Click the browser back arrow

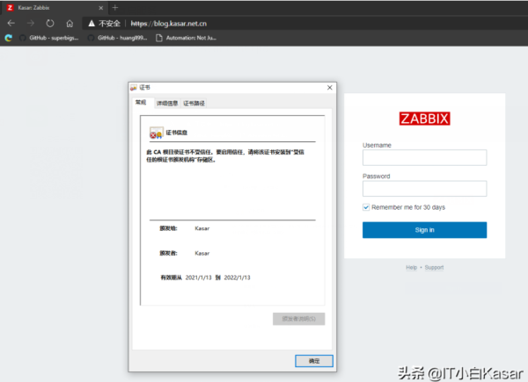(11, 23)
